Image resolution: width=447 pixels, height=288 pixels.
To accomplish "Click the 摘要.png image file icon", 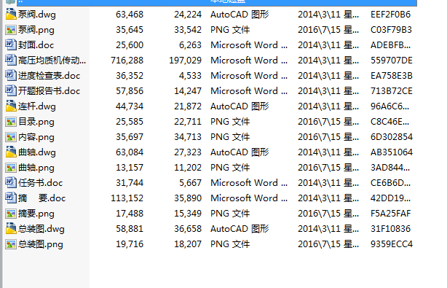I will pyautogui.click(x=11, y=214).
